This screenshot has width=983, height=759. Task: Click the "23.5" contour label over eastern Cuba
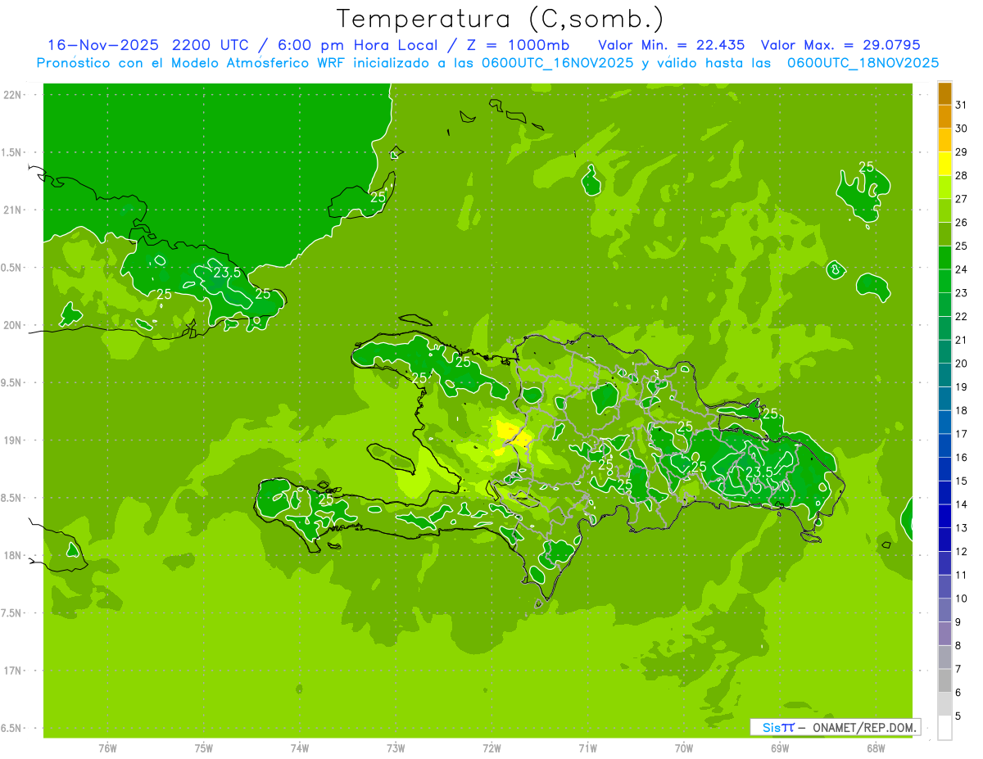pos(228,273)
